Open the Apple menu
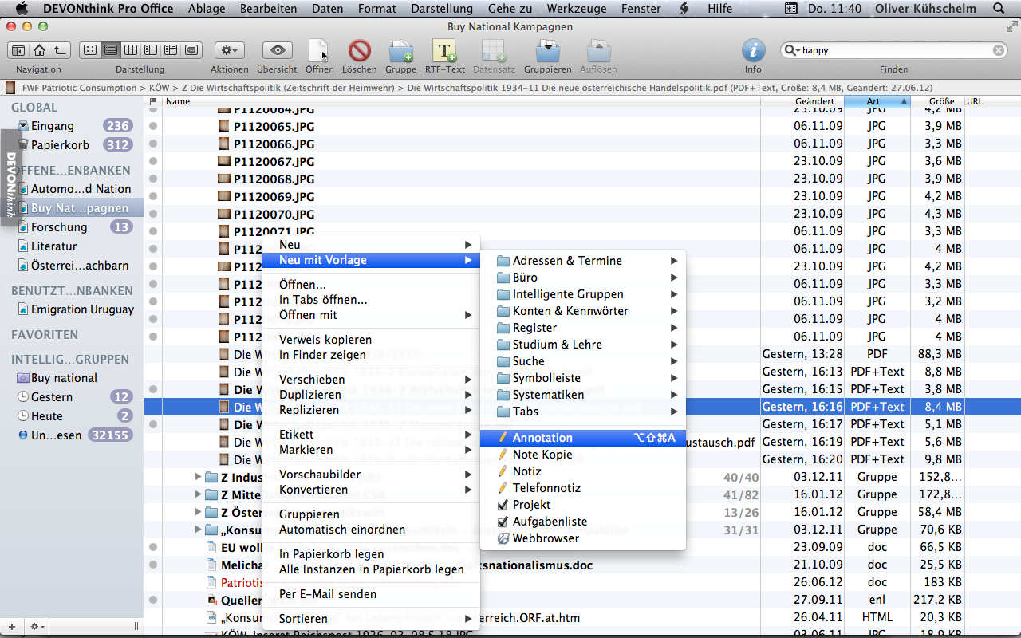 click(22, 9)
